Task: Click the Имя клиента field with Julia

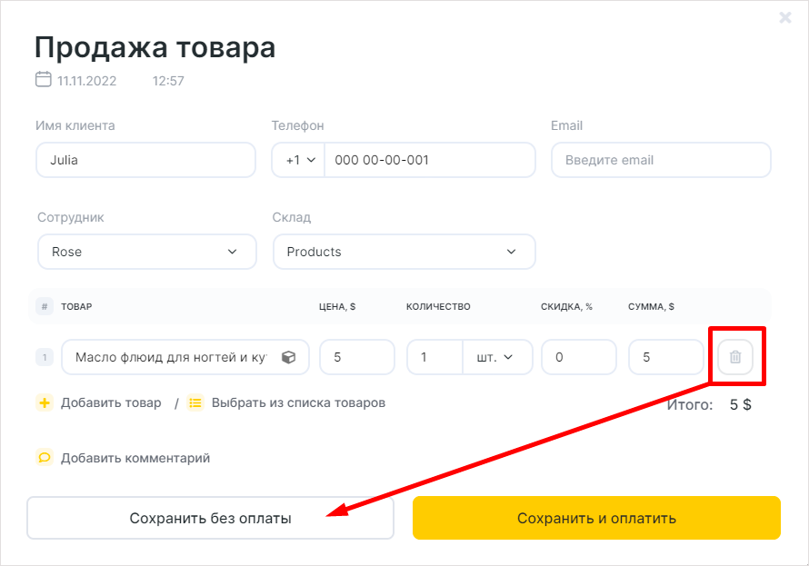Action: pos(146,160)
